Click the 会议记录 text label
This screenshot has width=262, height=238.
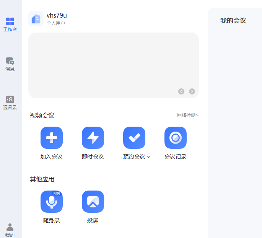176,156
